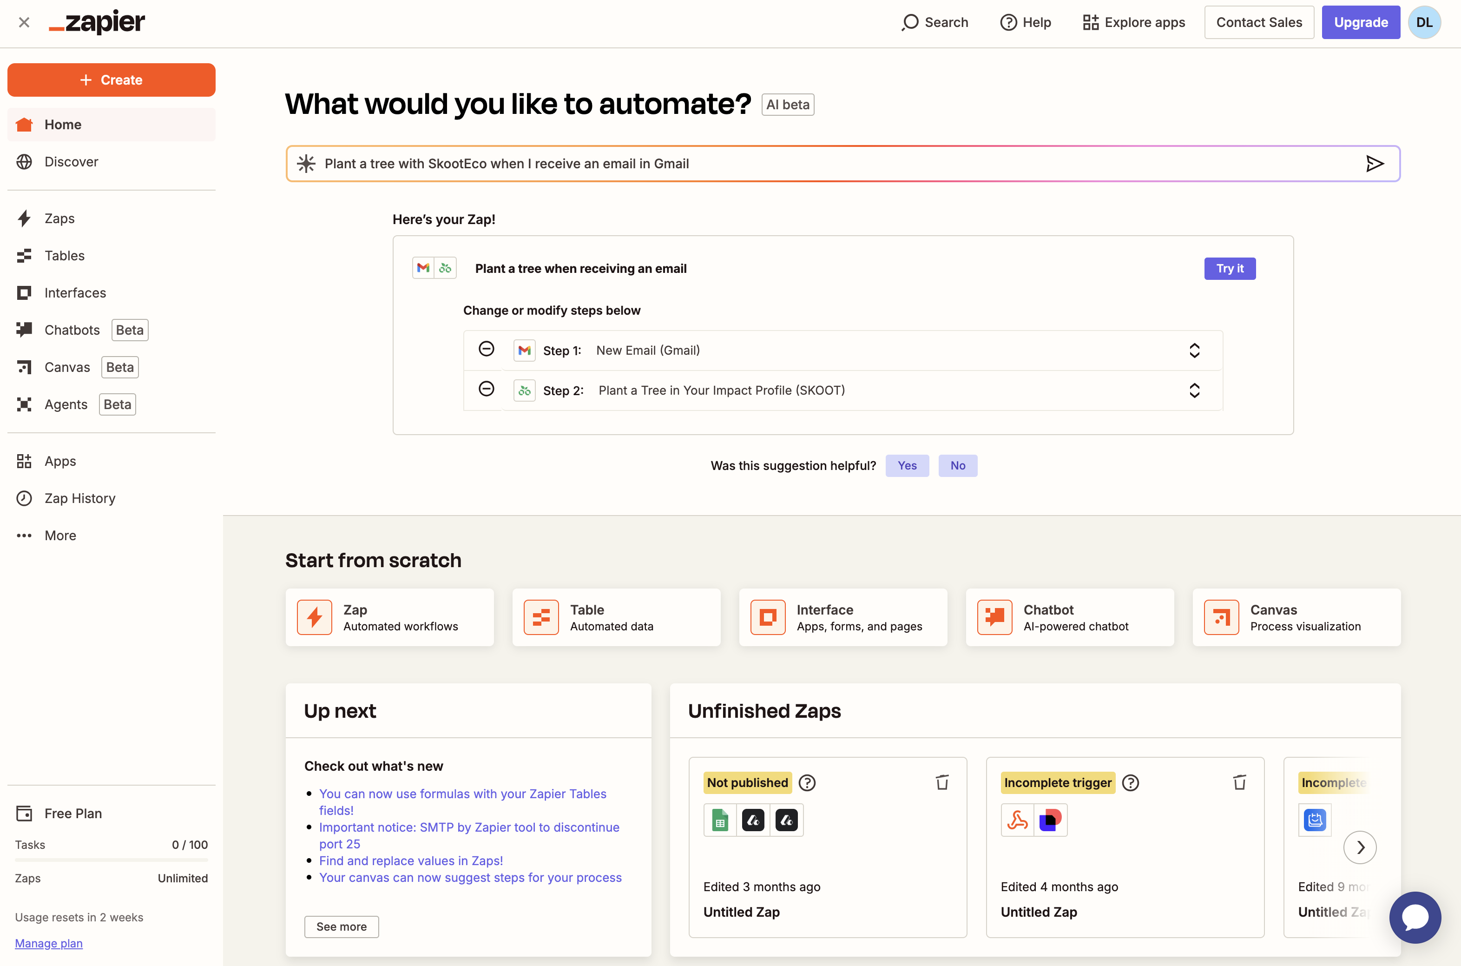The image size is (1461, 966).
Task: Start a Chatbot from scratch
Action: tap(1070, 617)
